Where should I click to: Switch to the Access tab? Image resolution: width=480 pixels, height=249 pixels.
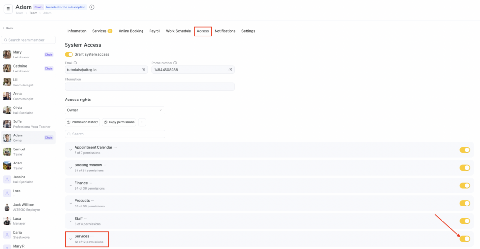coord(202,31)
